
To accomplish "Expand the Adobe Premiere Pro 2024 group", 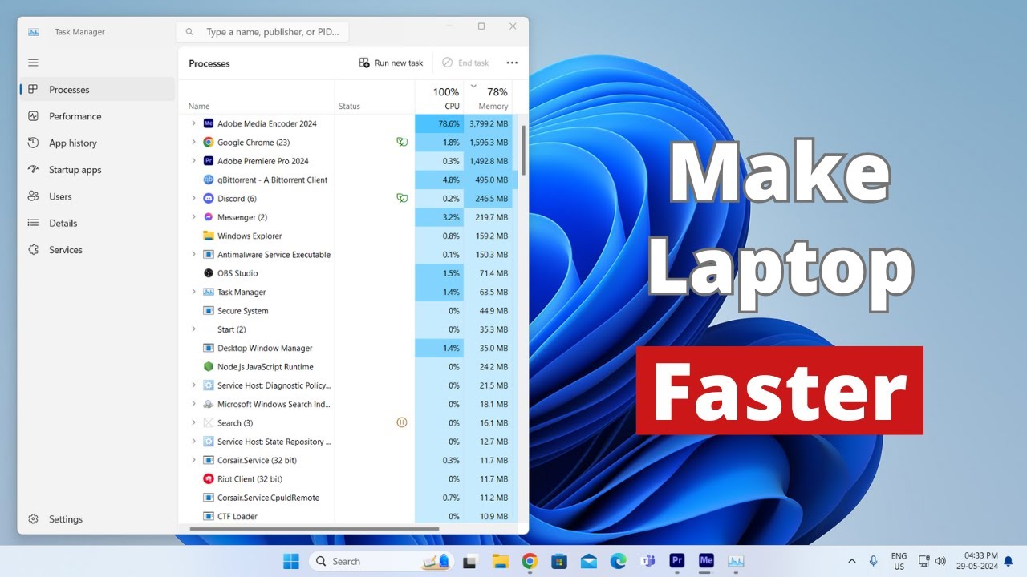I will 193,161.
